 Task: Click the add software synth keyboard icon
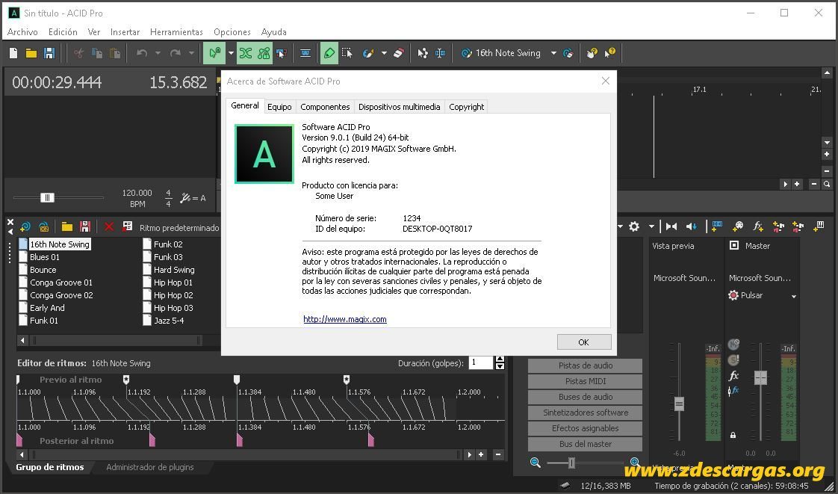pyautogui.click(x=819, y=226)
